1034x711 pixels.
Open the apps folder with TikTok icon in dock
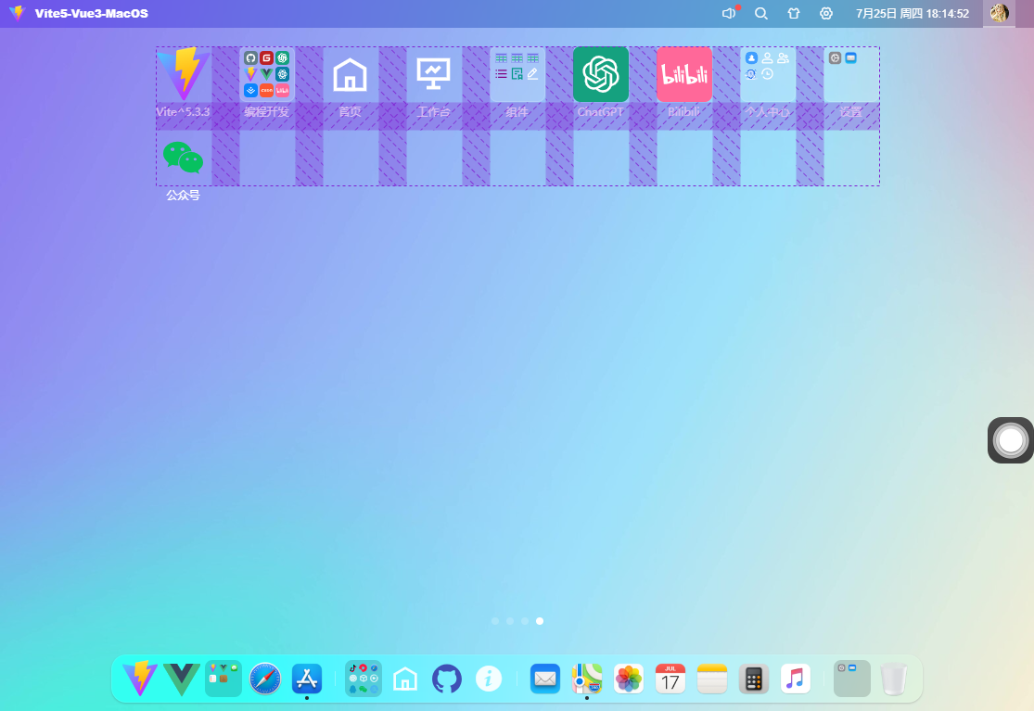(364, 678)
